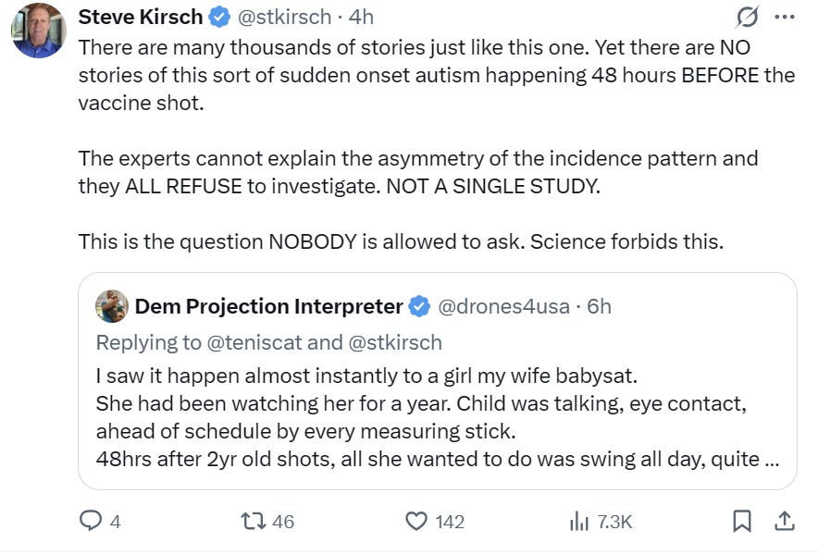Image resolution: width=818 pixels, height=555 pixels.
Task: Open Steve Kirsch's profile avatar
Action: coord(39,31)
